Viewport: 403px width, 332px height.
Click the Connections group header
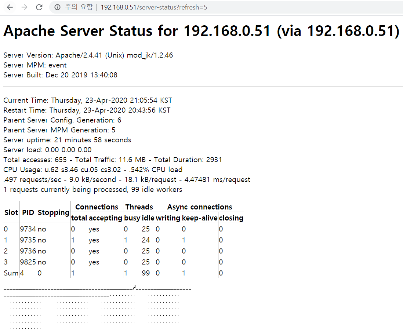[97, 207]
